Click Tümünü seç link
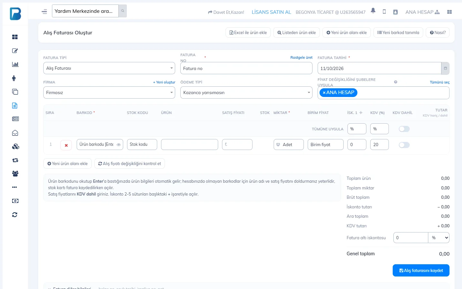The width and height of the screenshot is (462, 289). (x=440, y=82)
